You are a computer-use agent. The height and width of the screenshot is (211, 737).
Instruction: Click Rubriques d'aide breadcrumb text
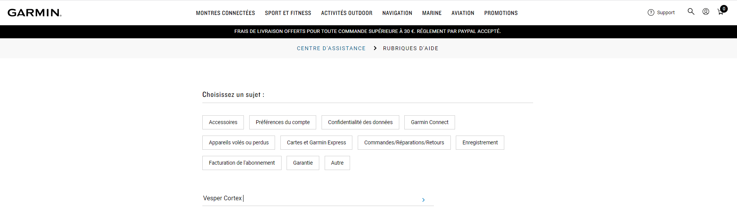pos(410,48)
